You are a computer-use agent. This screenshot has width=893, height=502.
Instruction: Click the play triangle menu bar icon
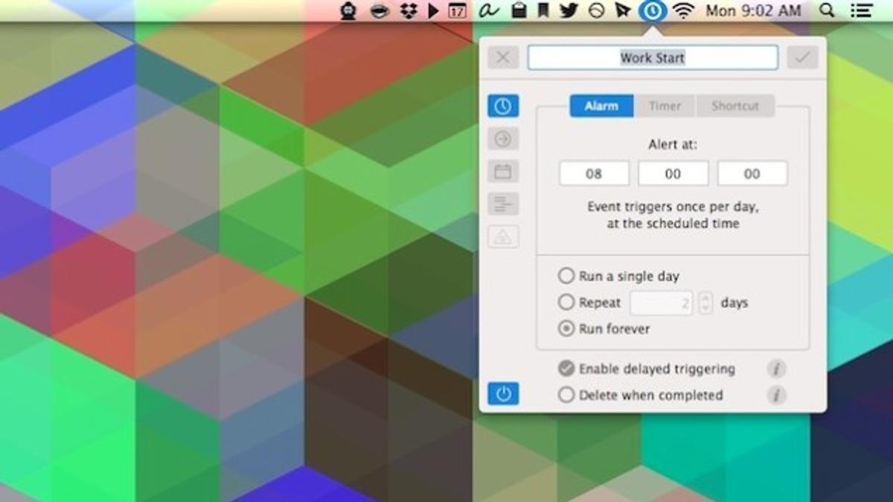click(x=433, y=10)
